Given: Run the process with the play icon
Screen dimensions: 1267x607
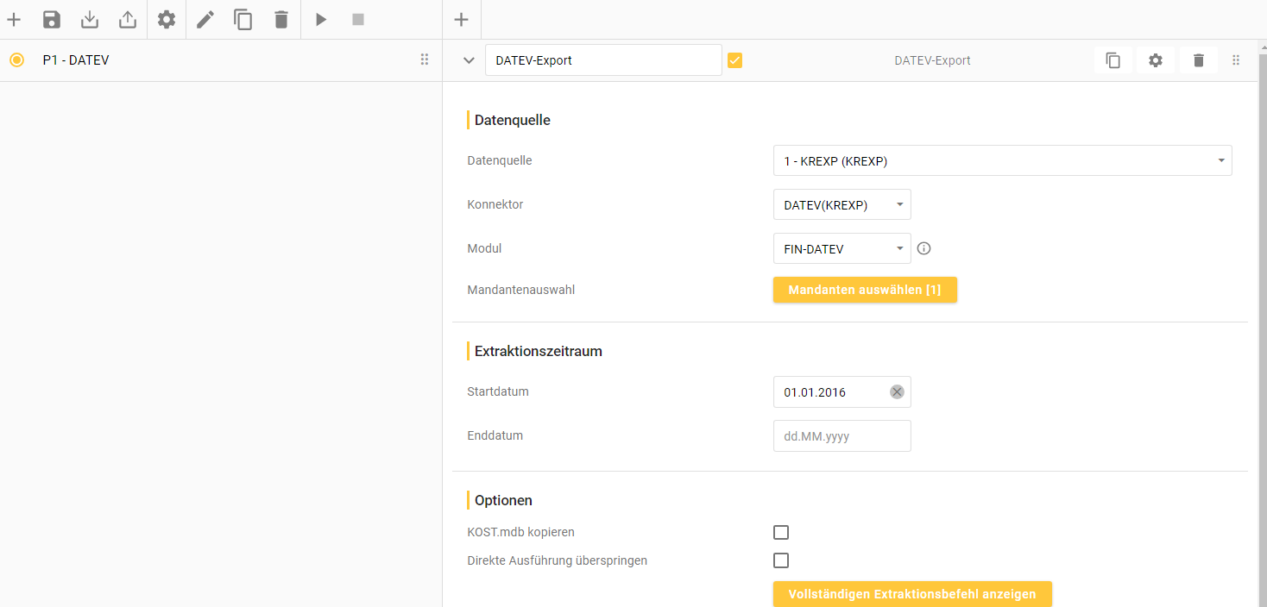Looking at the screenshot, I should pyautogui.click(x=321, y=20).
